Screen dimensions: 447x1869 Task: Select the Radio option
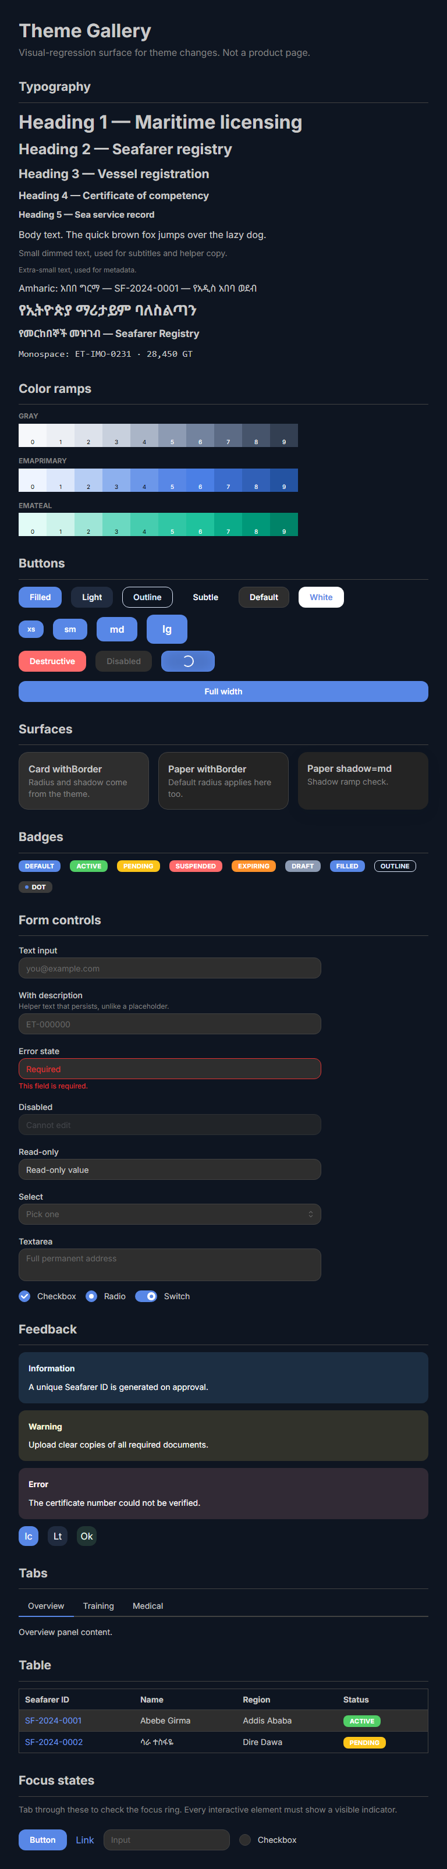pyautogui.click(x=91, y=1296)
